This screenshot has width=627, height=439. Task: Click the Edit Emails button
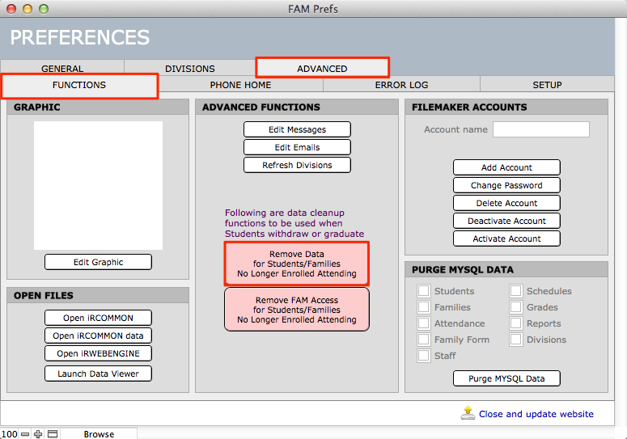point(297,147)
